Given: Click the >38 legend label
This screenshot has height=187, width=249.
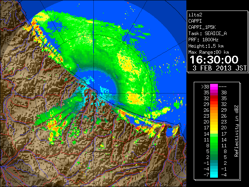Looking at the screenshot, I should pyautogui.click(x=205, y=87).
